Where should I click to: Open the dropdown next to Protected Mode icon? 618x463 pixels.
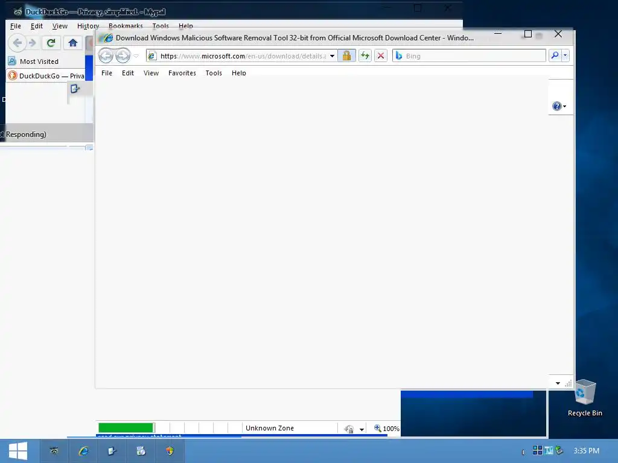pos(362,429)
